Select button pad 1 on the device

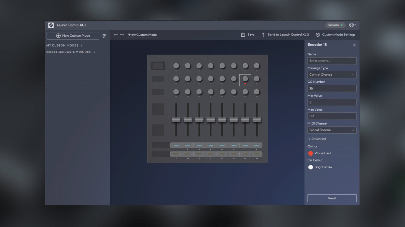click(x=176, y=145)
